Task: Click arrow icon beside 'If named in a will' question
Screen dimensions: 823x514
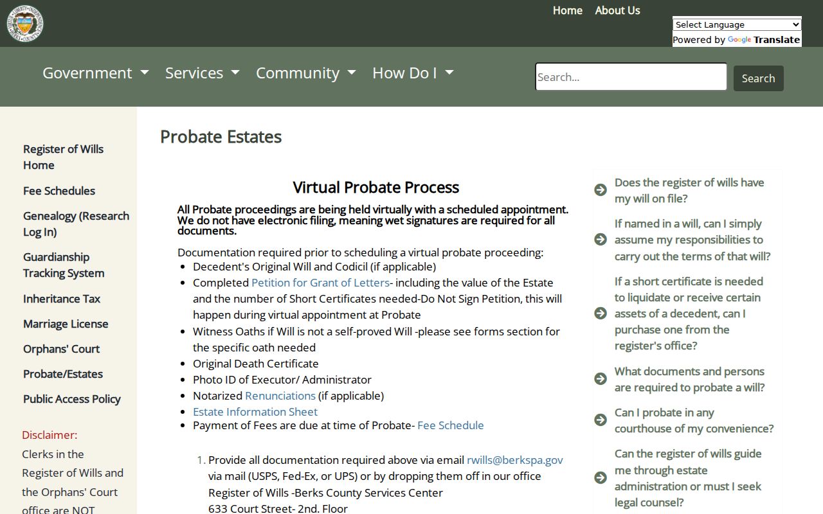Action: click(601, 239)
